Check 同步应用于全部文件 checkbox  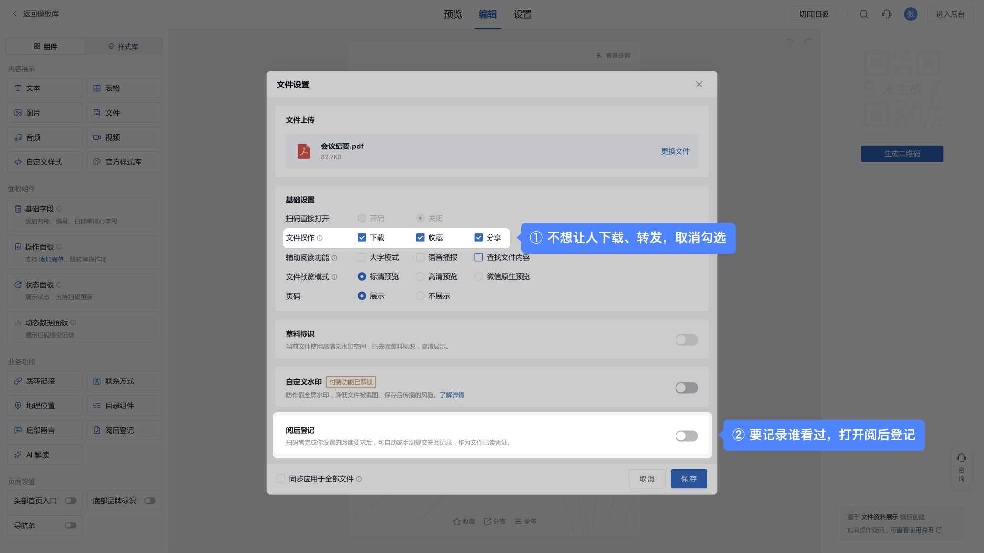tap(280, 479)
